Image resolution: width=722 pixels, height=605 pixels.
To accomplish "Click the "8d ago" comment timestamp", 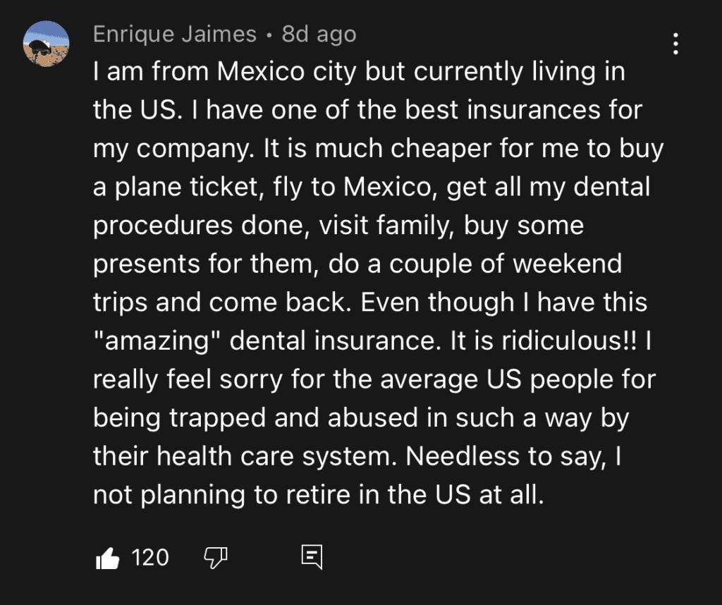I will pyautogui.click(x=319, y=34).
